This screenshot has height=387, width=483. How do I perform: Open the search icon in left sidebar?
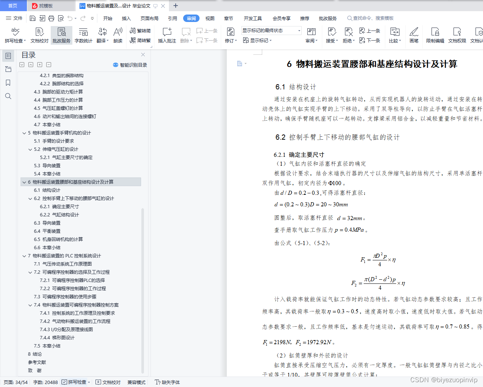click(8, 96)
